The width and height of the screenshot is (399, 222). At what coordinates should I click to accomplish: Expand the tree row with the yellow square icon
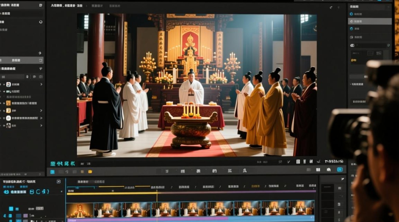tap(41, 110)
